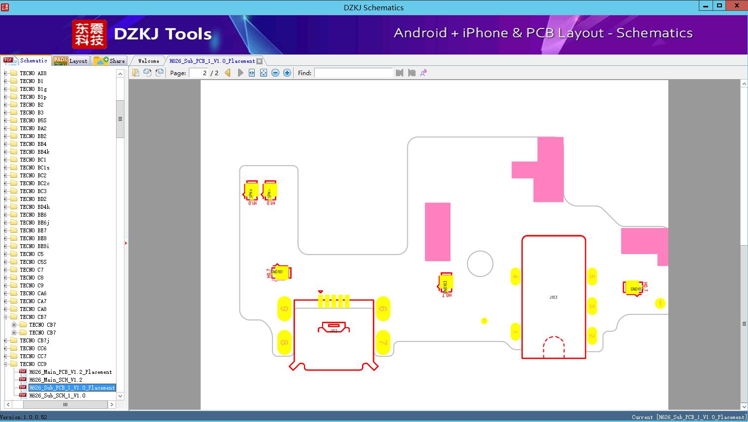Screen dimensions: 748x422
Task: Click the app icon in the title bar
Action: click(5, 7)
